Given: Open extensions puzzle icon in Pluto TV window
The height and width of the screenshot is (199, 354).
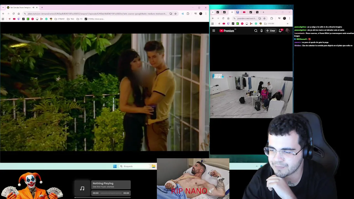Looking at the screenshot, I should tap(188, 14).
